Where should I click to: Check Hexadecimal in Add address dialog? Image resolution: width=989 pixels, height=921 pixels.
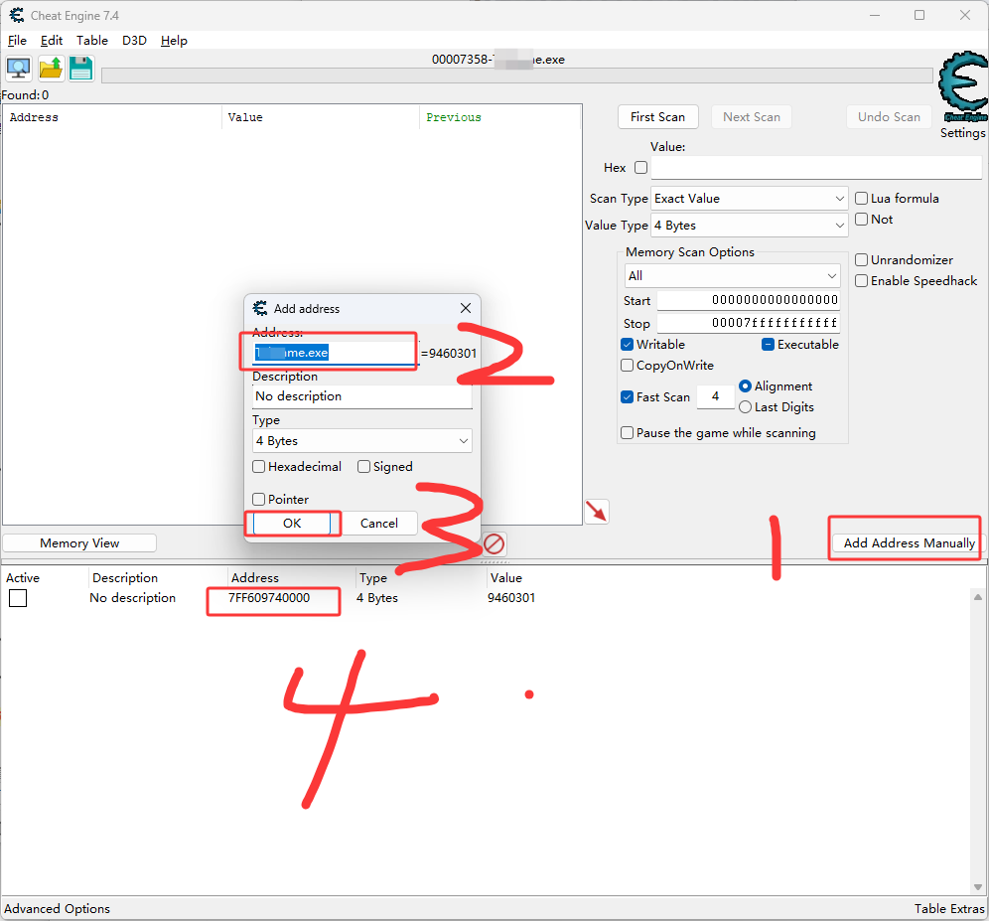click(x=258, y=467)
